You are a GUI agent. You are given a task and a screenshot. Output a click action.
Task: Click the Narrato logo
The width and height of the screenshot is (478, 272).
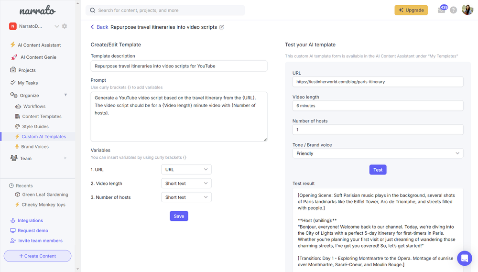tap(37, 11)
